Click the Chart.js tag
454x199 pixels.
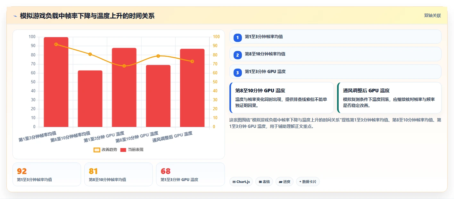[241, 182]
